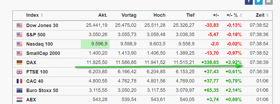Image resolution: width=280 pixels, height=104 pixels.
Task: Share via the Facebook icon
Action: [249, 2]
